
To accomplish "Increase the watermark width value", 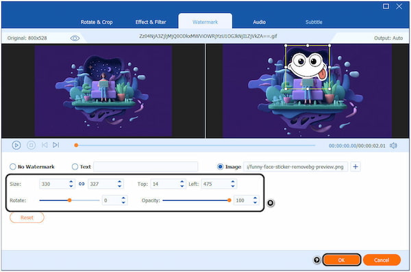I will 71,182.
